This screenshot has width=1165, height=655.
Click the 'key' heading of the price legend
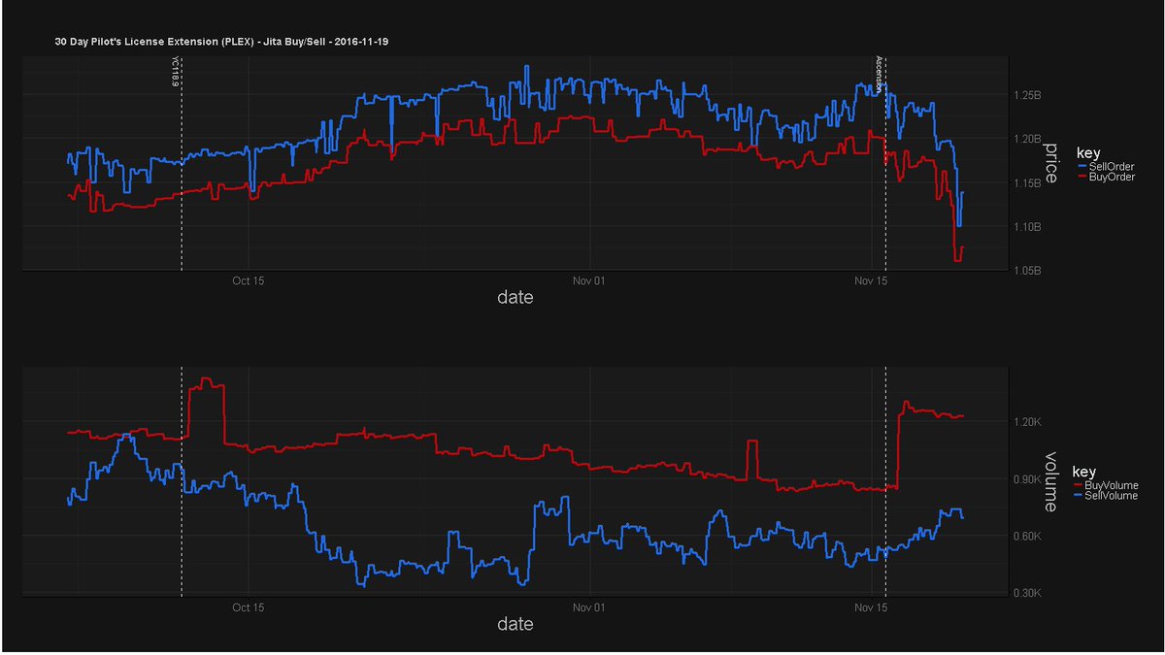1087,152
